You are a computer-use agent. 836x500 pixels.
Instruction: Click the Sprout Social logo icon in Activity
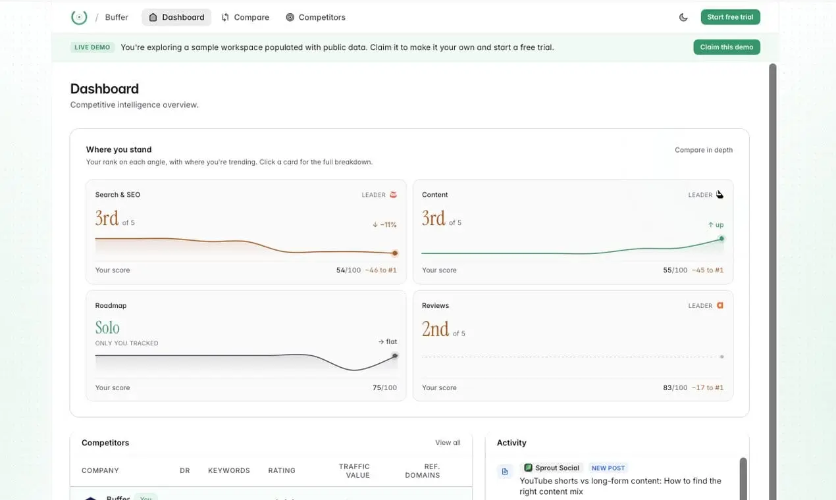(528, 468)
